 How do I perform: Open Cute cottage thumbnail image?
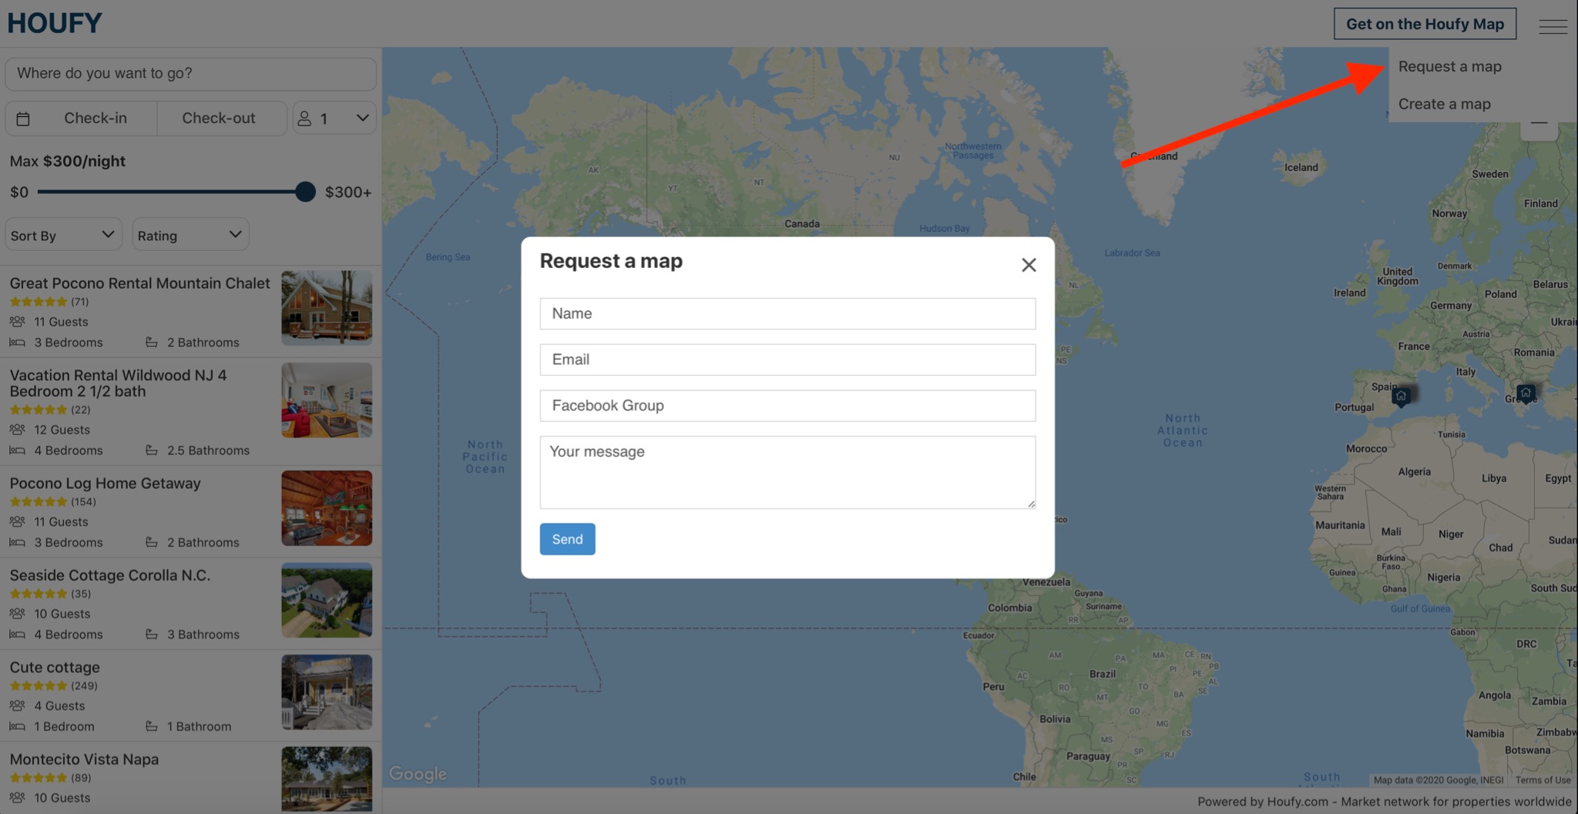pos(327,692)
